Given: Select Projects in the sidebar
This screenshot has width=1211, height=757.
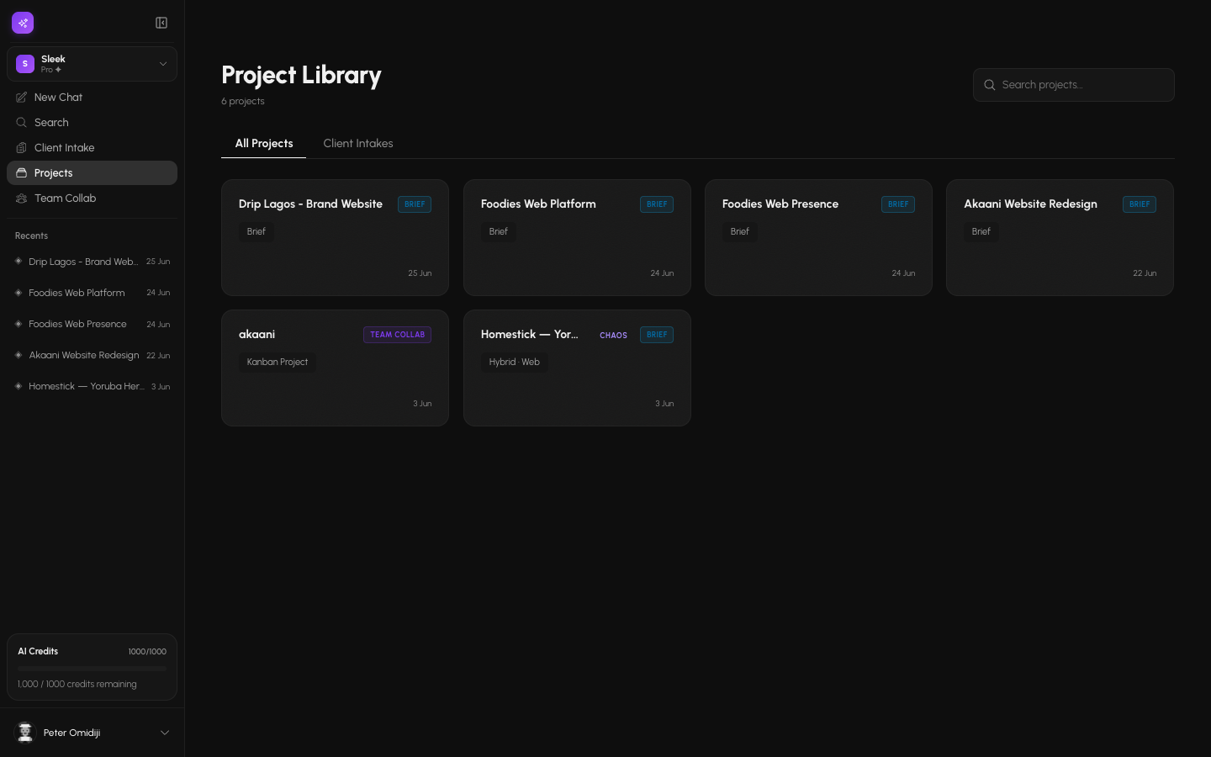Looking at the screenshot, I should 92,173.
